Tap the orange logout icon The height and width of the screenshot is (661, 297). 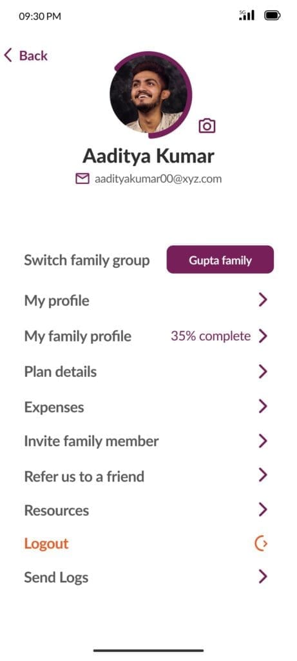261,544
